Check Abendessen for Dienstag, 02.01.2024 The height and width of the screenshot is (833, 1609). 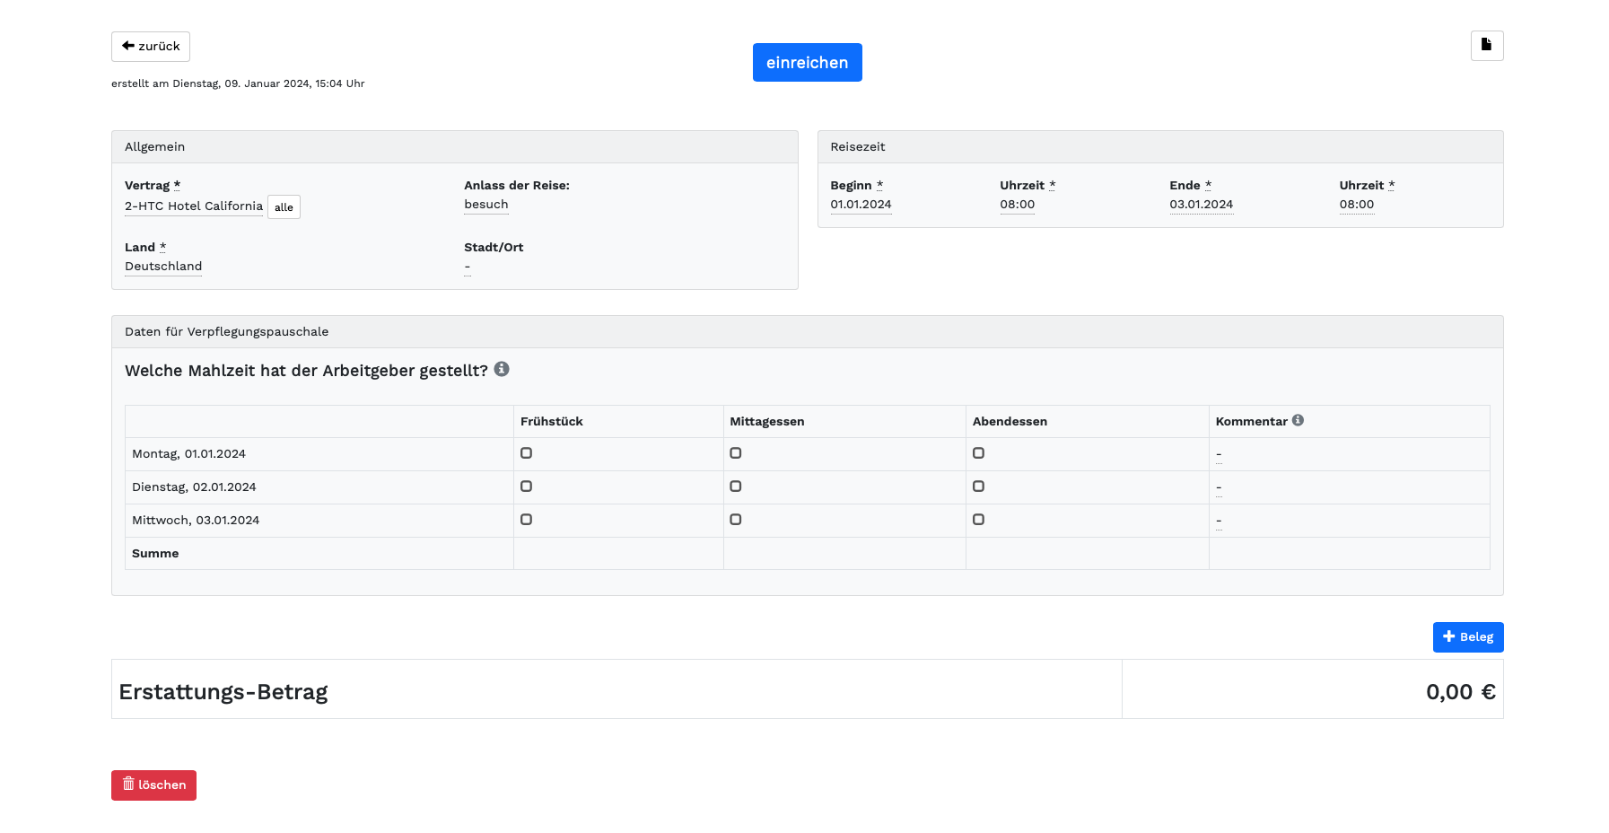click(979, 487)
